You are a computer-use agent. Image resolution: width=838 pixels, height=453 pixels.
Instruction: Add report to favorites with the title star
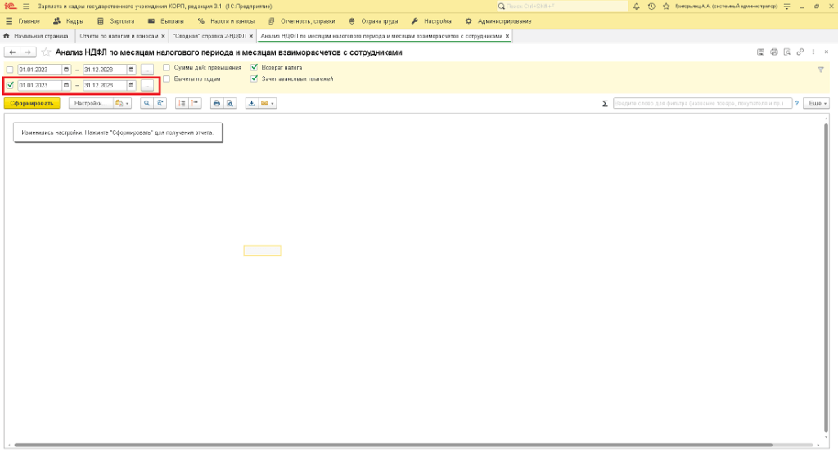tap(46, 52)
